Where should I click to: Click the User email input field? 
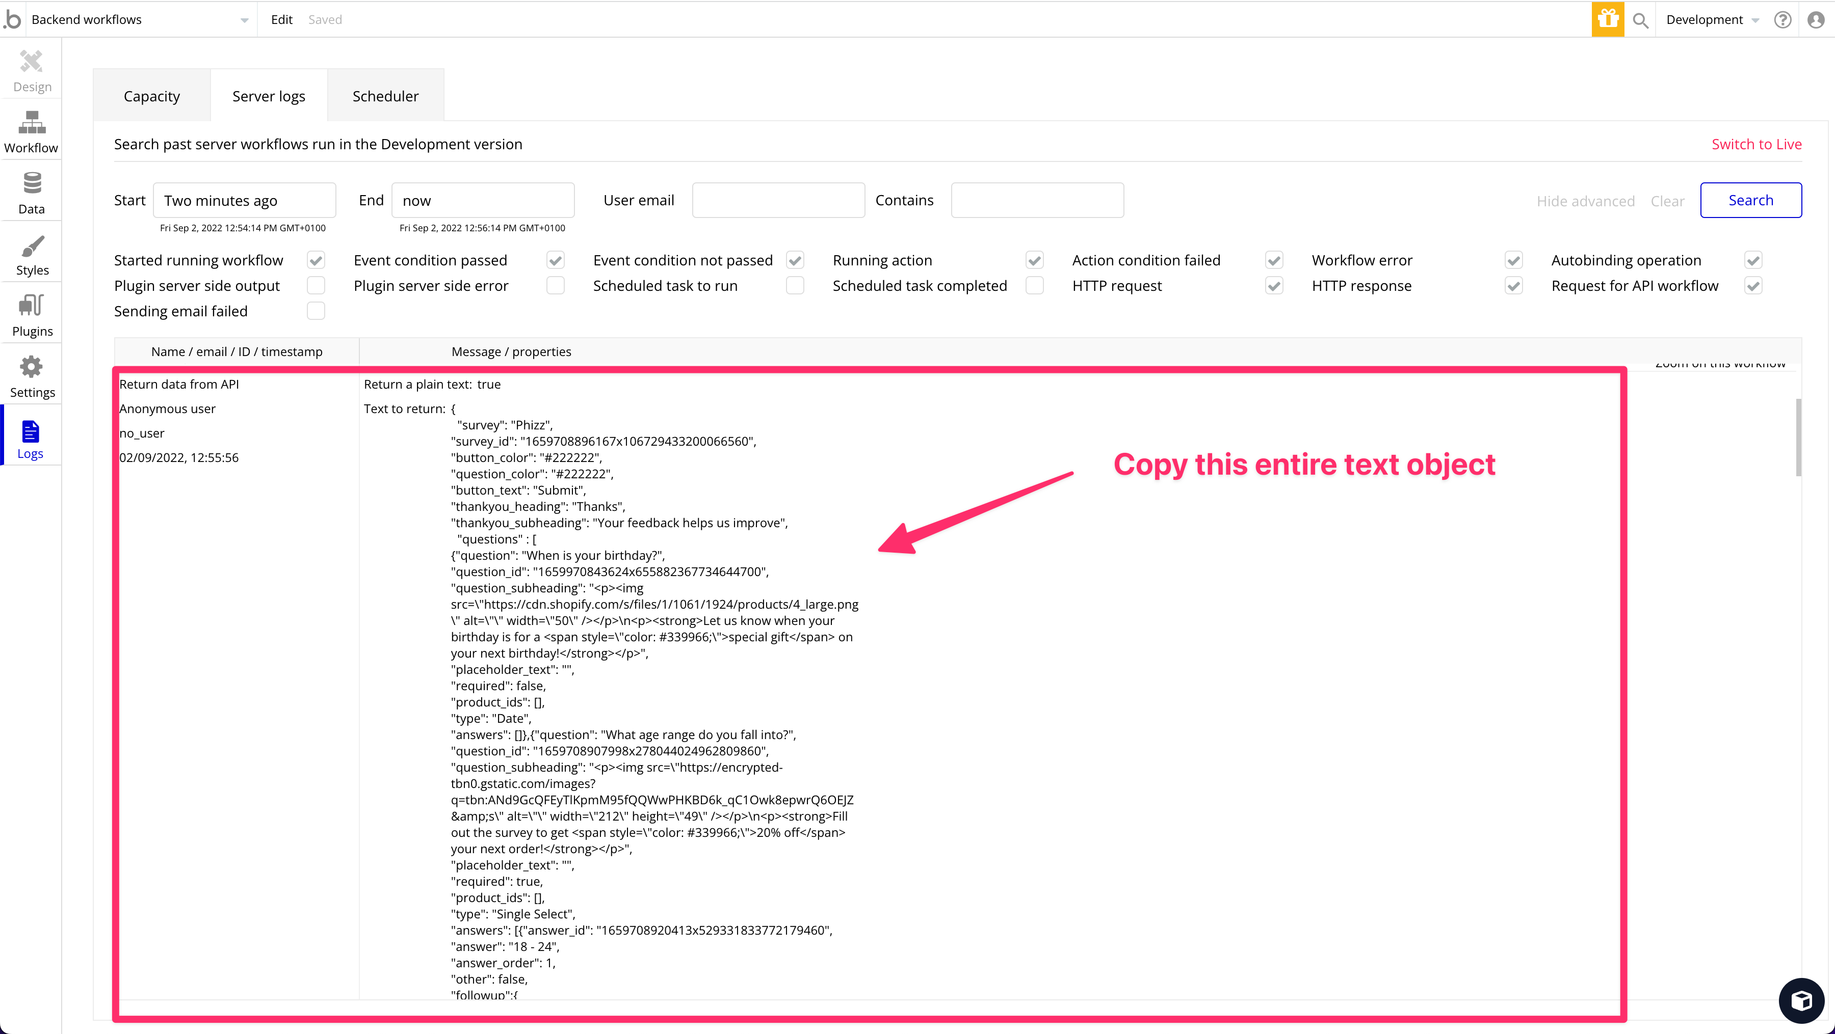pos(778,200)
